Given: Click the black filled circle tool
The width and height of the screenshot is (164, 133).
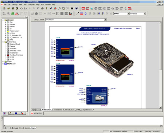Looking at the screenshot, I should [36, 13].
